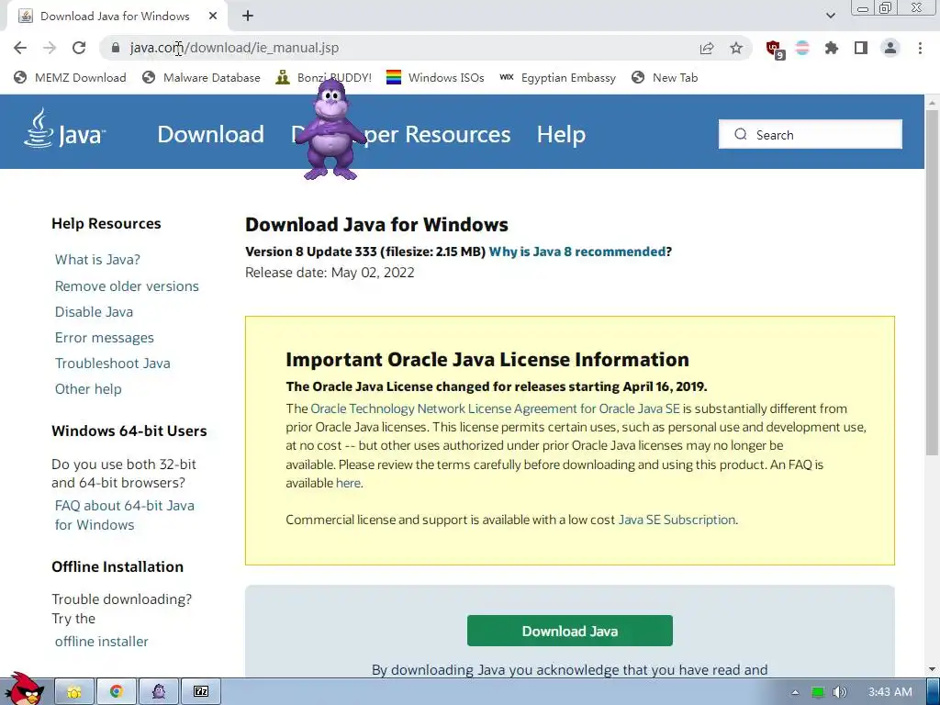Open the Malware Database bookmark
Image resolution: width=940 pixels, height=705 pixels.
pyautogui.click(x=201, y=78)
